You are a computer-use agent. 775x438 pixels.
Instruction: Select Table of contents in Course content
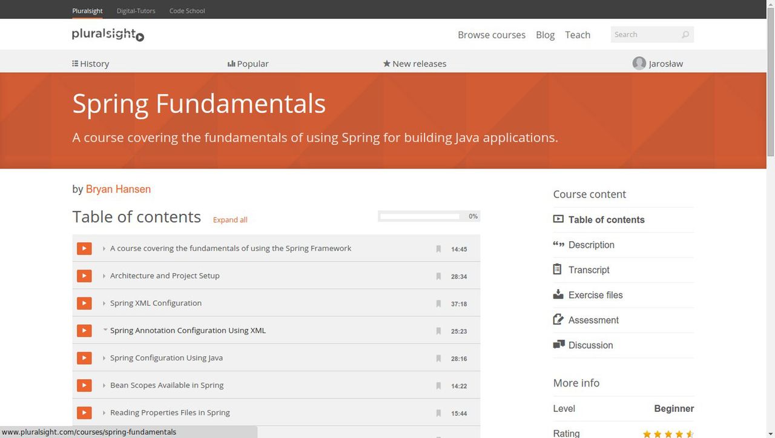pyautogui.click(x=607, y=220)
